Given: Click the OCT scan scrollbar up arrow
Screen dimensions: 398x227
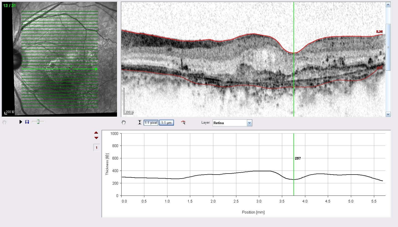Looking at the screenshot, I should [x=388, y=5].
